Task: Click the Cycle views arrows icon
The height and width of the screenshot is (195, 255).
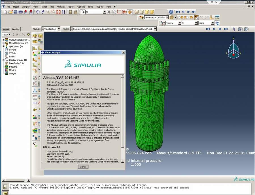Action: (x=63, y=12)
